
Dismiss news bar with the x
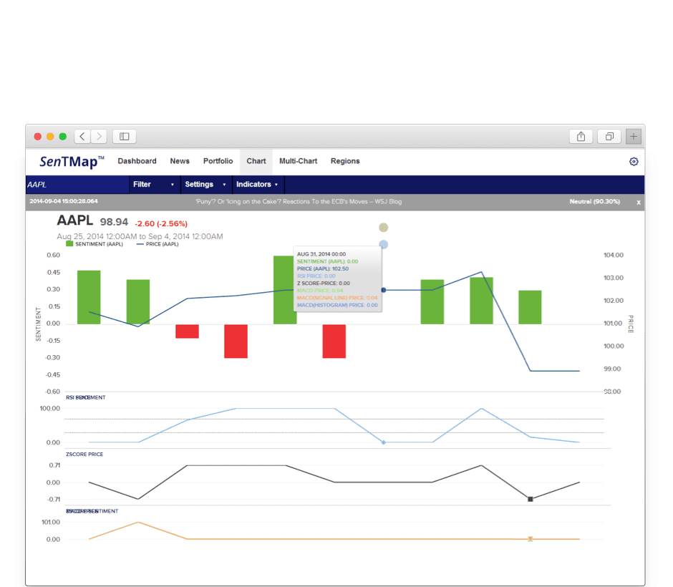[x=638, y=202]
